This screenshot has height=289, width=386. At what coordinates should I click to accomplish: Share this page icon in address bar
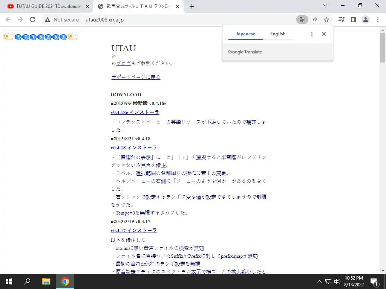point(314,20)
